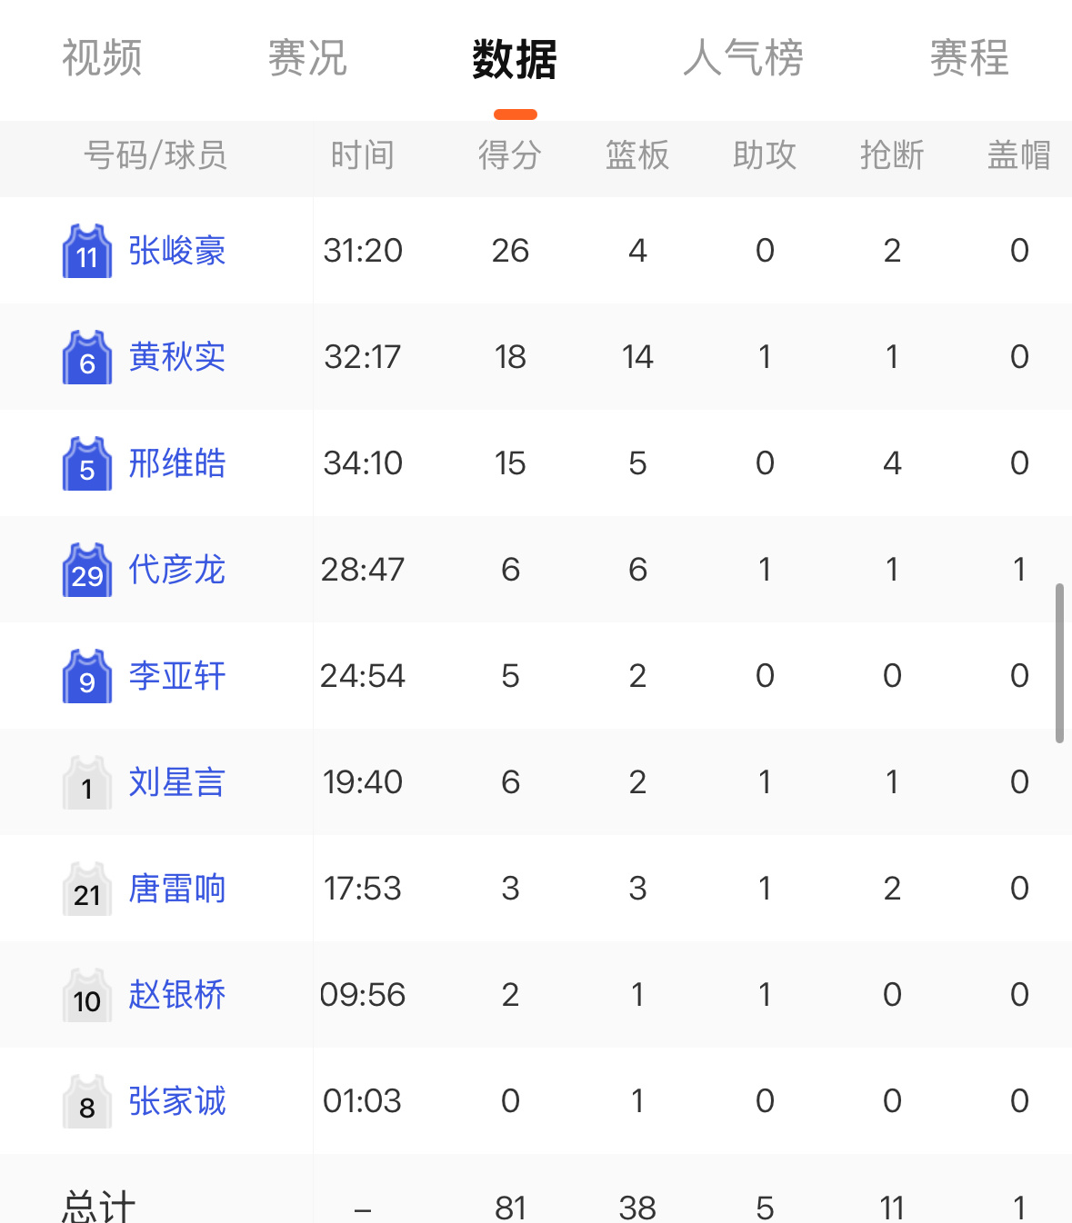Open player 刘星言 profile
This screenshot has width=1072, height=1223.
click(177, 782)
